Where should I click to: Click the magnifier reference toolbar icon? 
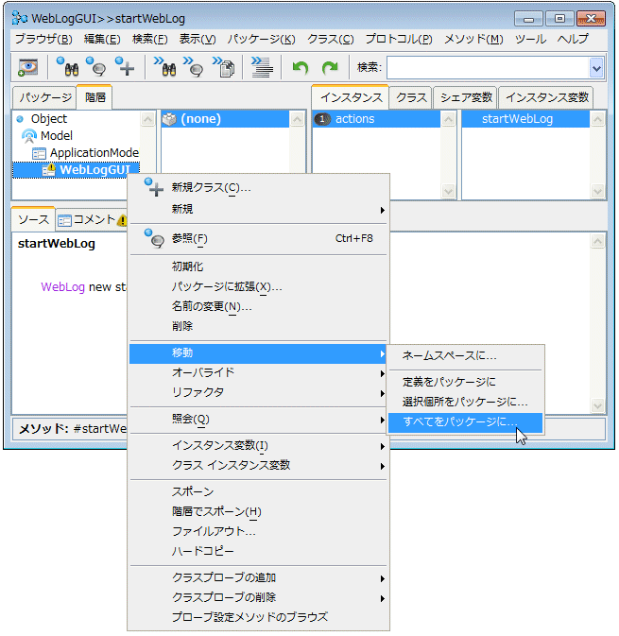[95, 67]
